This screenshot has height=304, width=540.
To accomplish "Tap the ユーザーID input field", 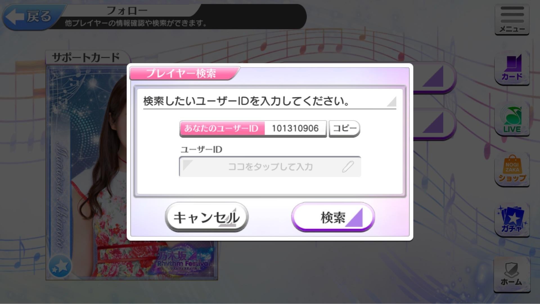I will point(270,167).
